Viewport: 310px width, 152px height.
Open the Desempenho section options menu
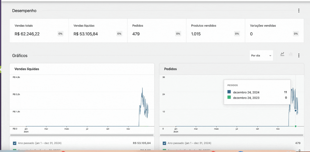click(299, 11)
